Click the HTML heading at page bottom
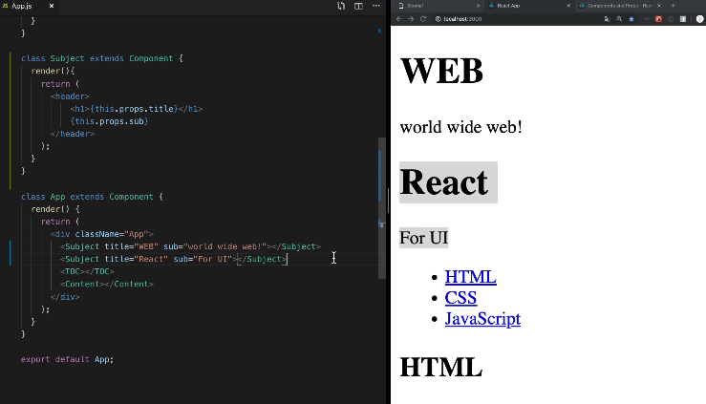Image resolution: width=706 pixels, height=404 pixels. tap(441, 367)
